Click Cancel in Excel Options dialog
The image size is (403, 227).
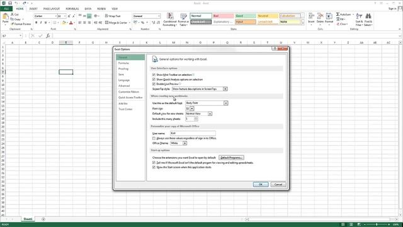tap(278, 185)
